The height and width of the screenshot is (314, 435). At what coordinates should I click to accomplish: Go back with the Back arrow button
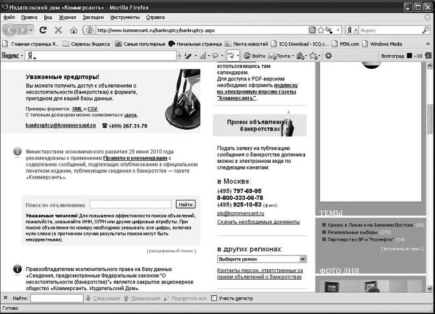point(10,30)
